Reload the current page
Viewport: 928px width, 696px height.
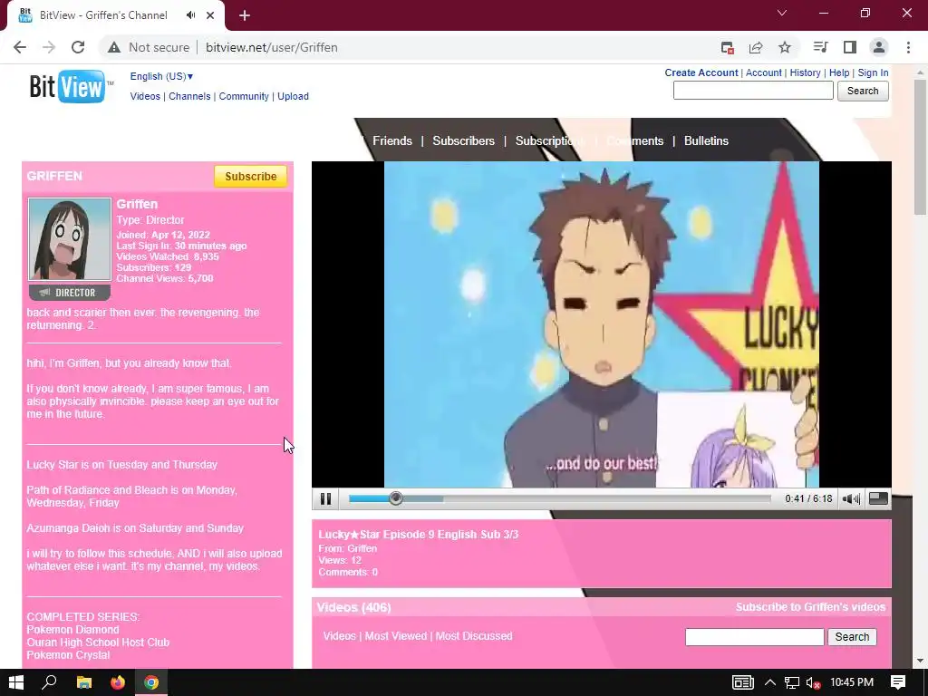tap(78, 47)
